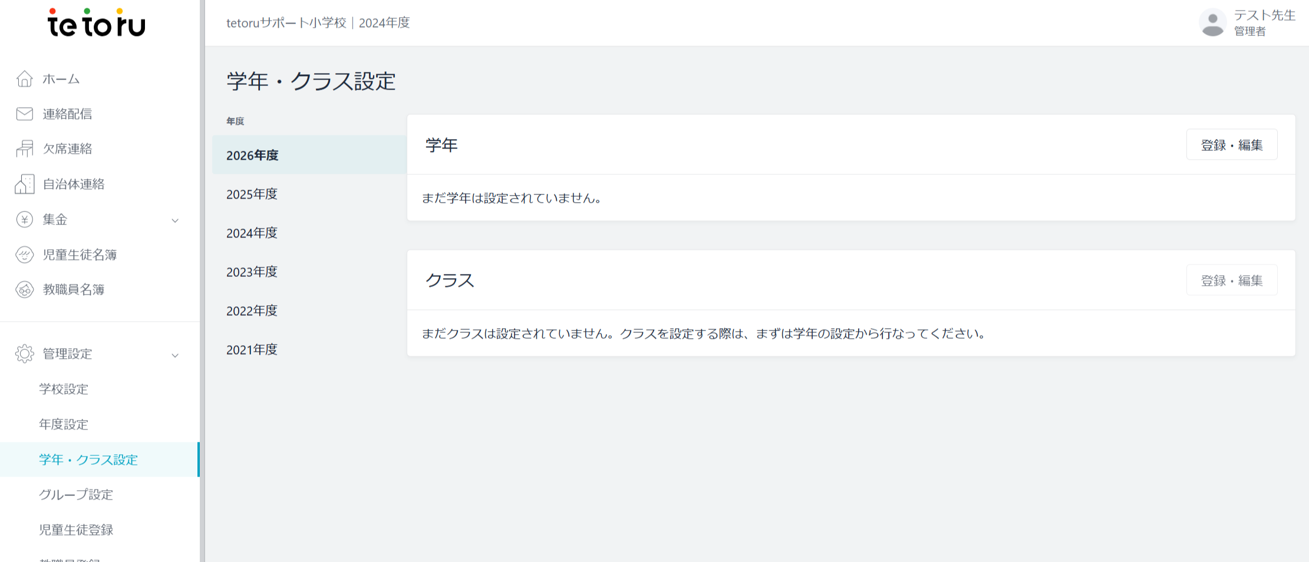Viewport: 1309px width, 562px height.
Task: Open 自治体連絡 menu item
Action: tap(74, 184)
